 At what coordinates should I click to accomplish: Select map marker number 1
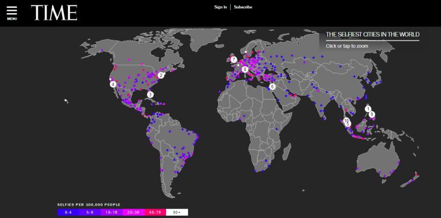368,109
